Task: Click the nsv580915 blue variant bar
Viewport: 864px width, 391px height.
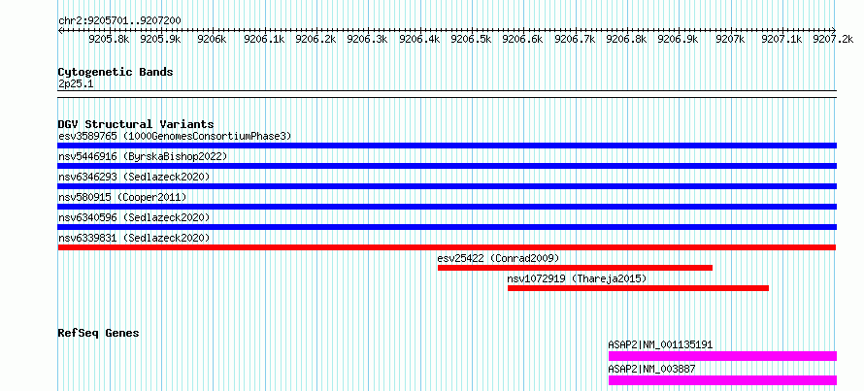Action: [448, 207]
